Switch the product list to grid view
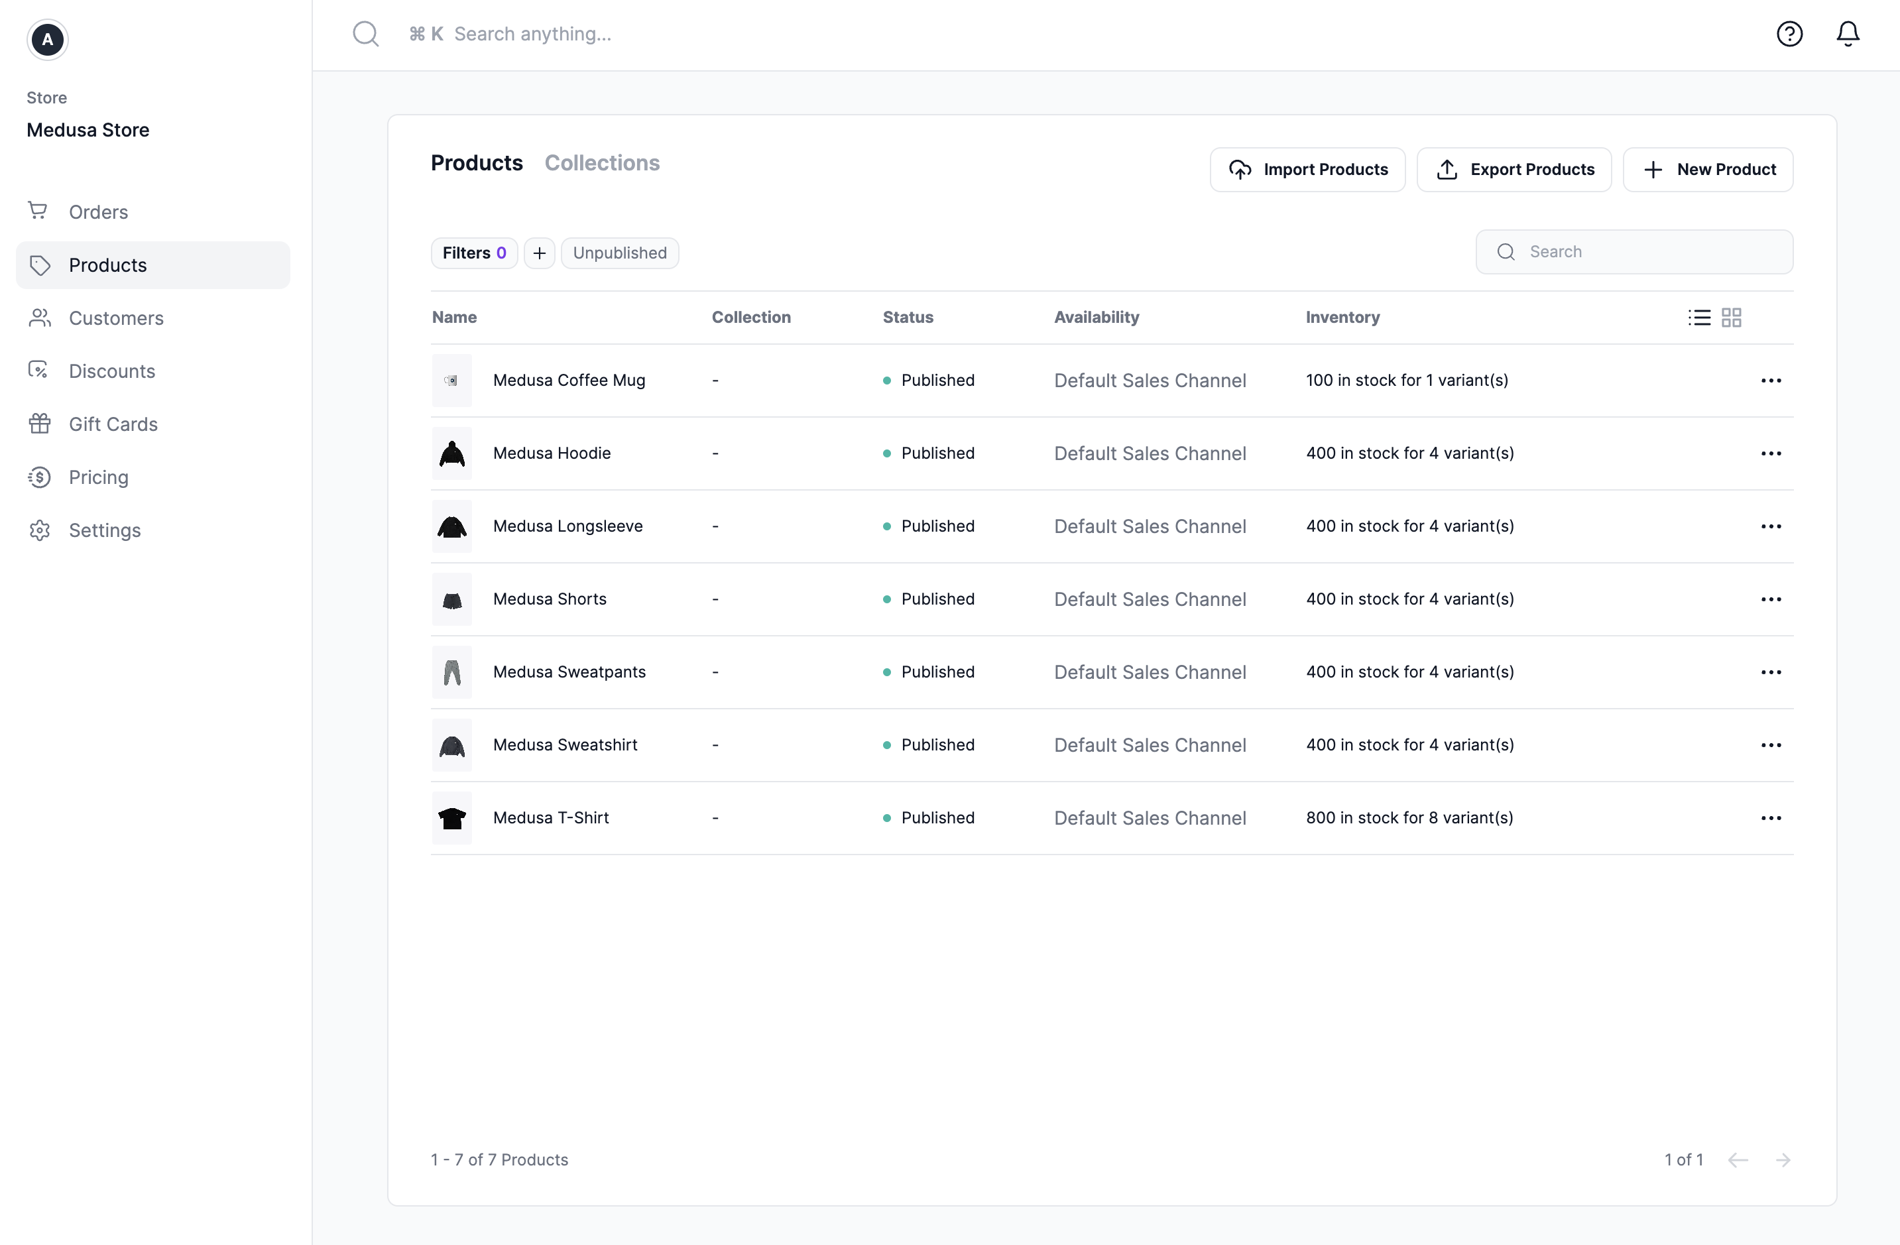 click(x=1732, y=317)
